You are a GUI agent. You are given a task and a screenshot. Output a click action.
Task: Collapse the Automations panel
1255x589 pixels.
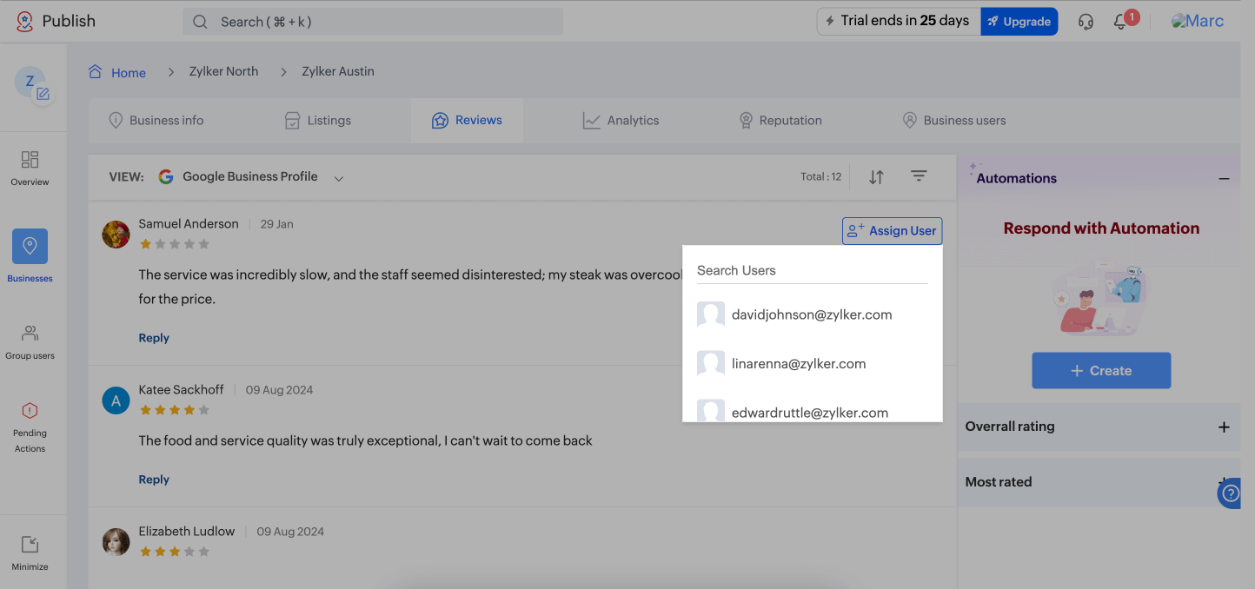pyautogui.click(x=1224, y=178)
